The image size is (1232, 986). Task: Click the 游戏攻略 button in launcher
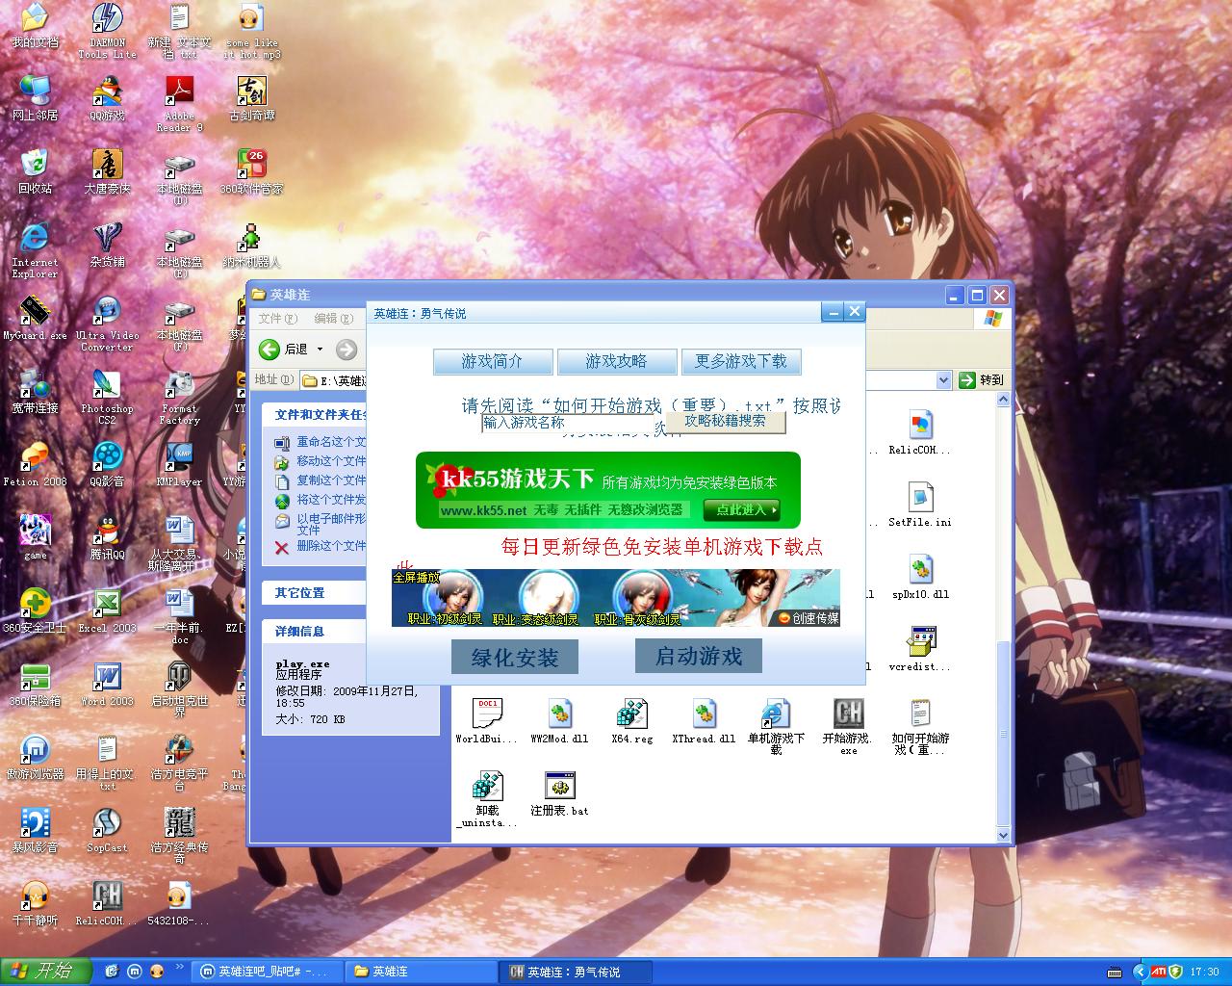pos(617,362)
